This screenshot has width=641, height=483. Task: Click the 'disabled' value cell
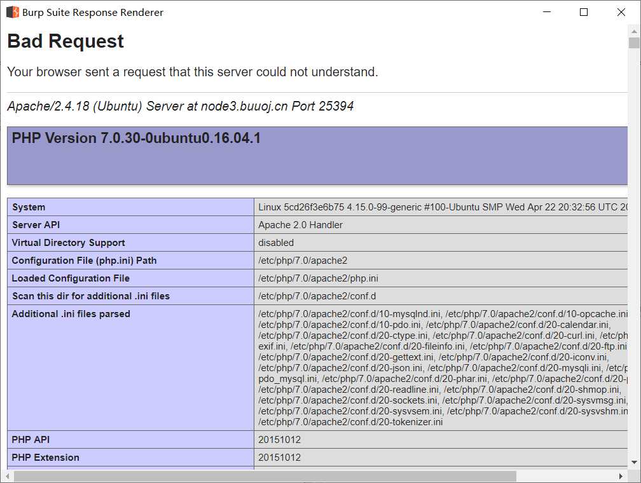pyautogui.click(x=276, y=243)
